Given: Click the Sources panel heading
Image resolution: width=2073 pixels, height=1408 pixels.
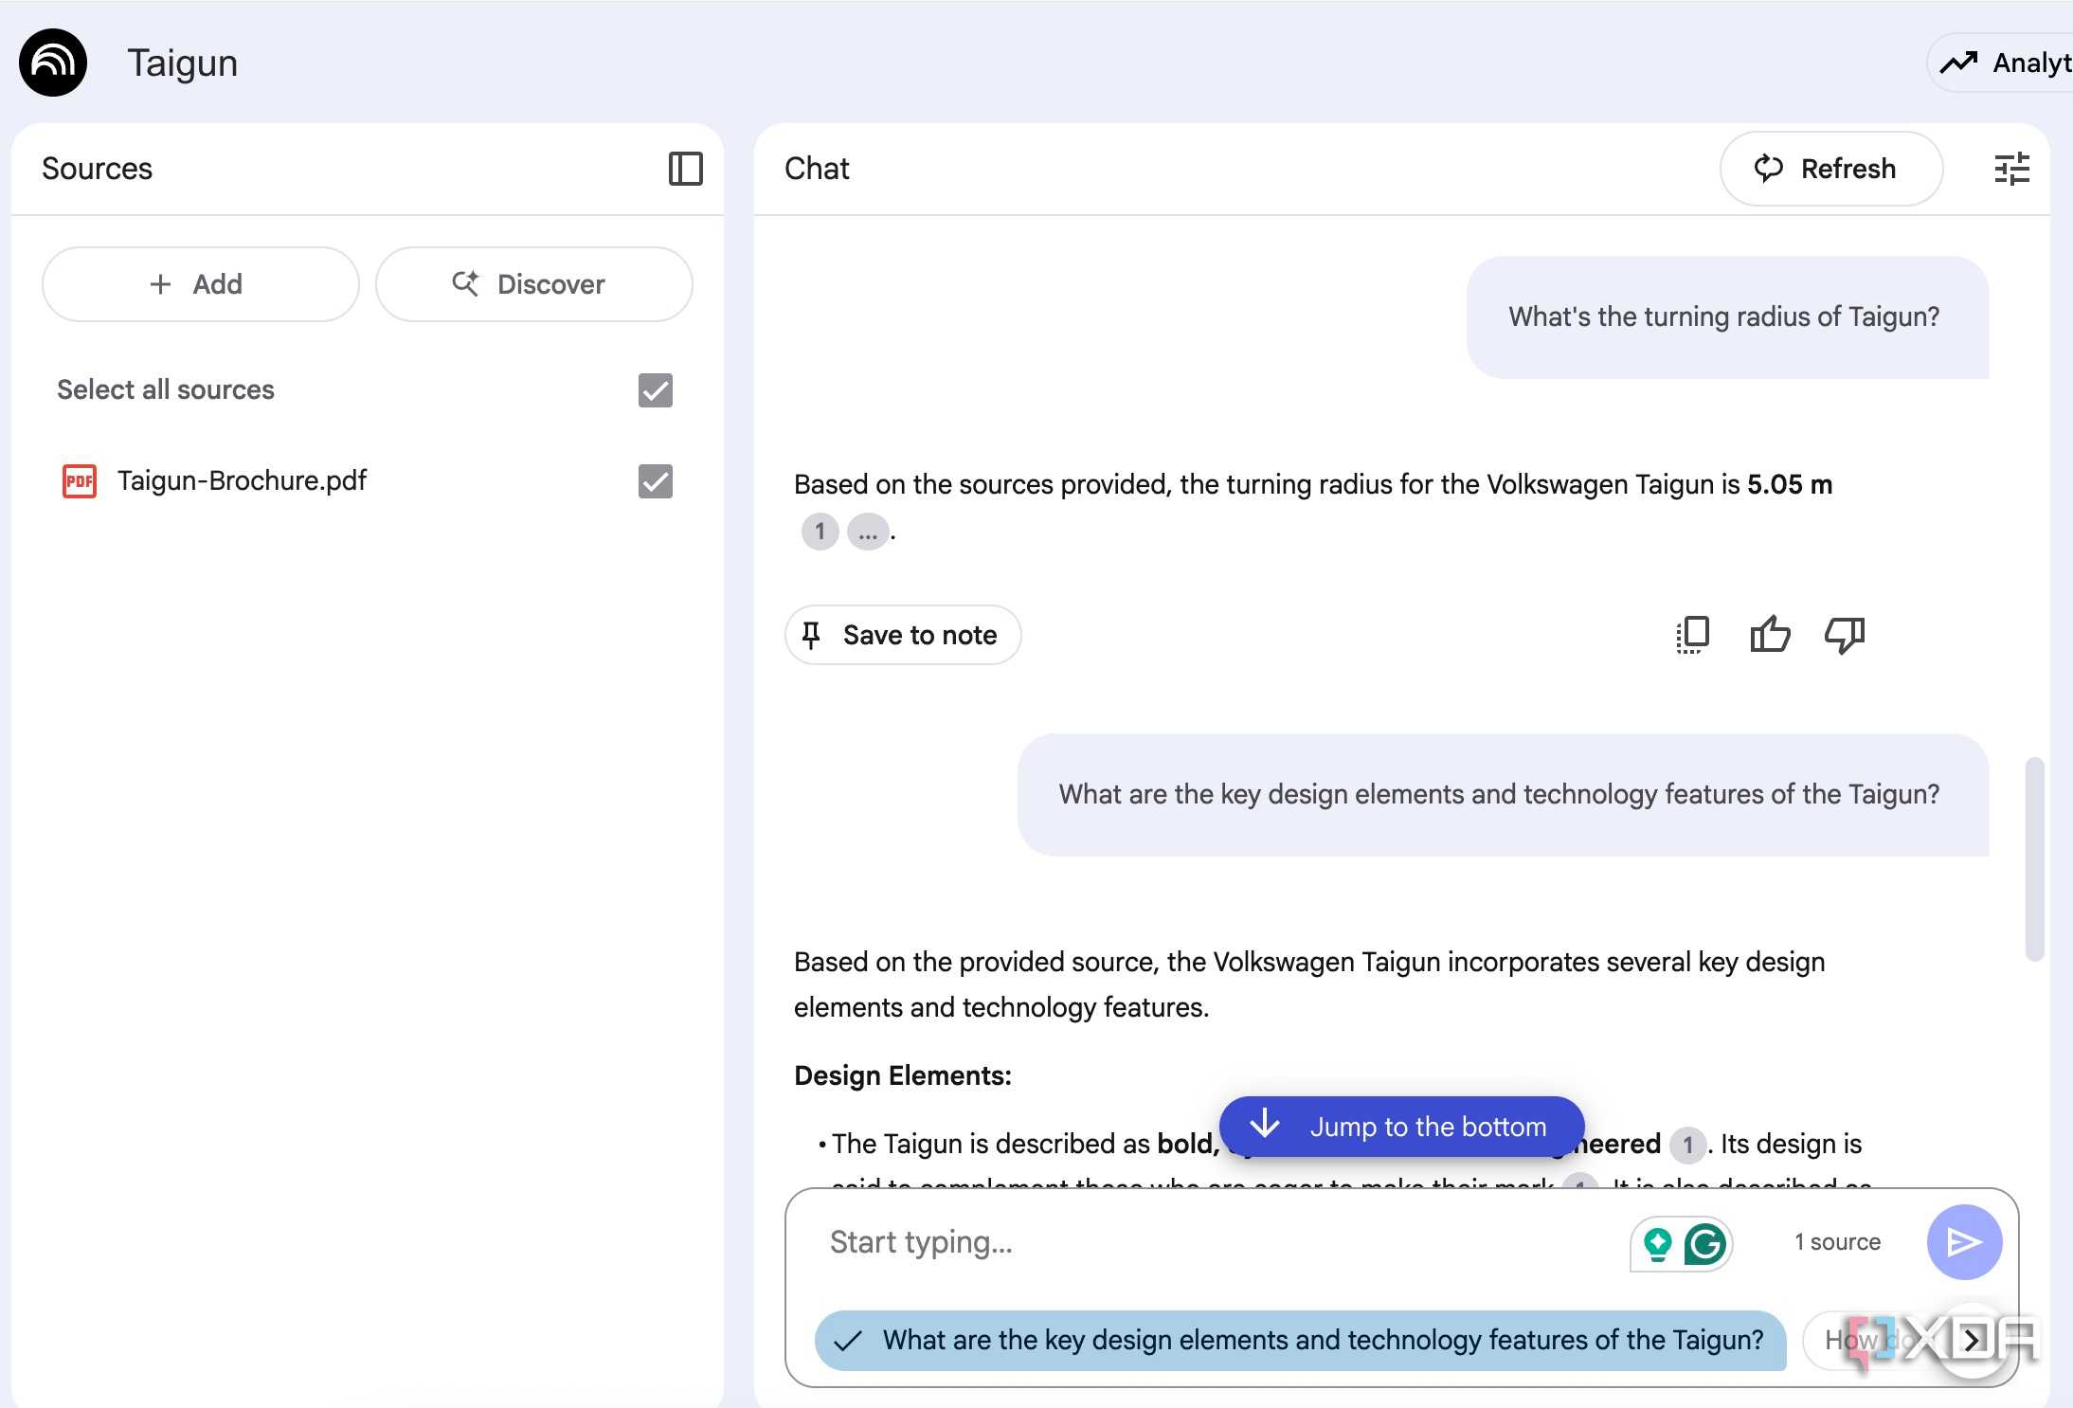Looking at the screenshot, I should (97, 169).
